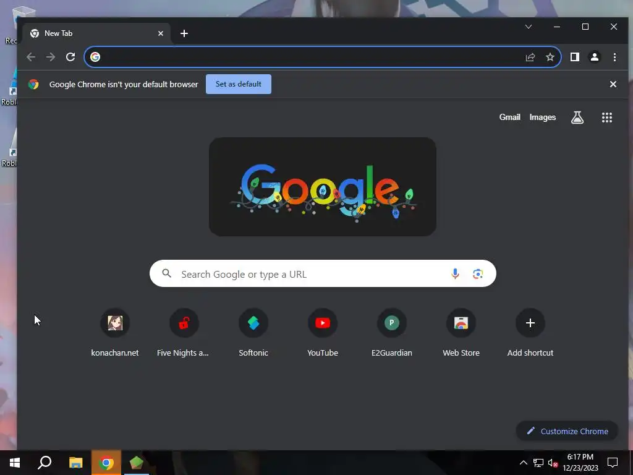
Task: Open network status tray icon
Action: [538, 463]
